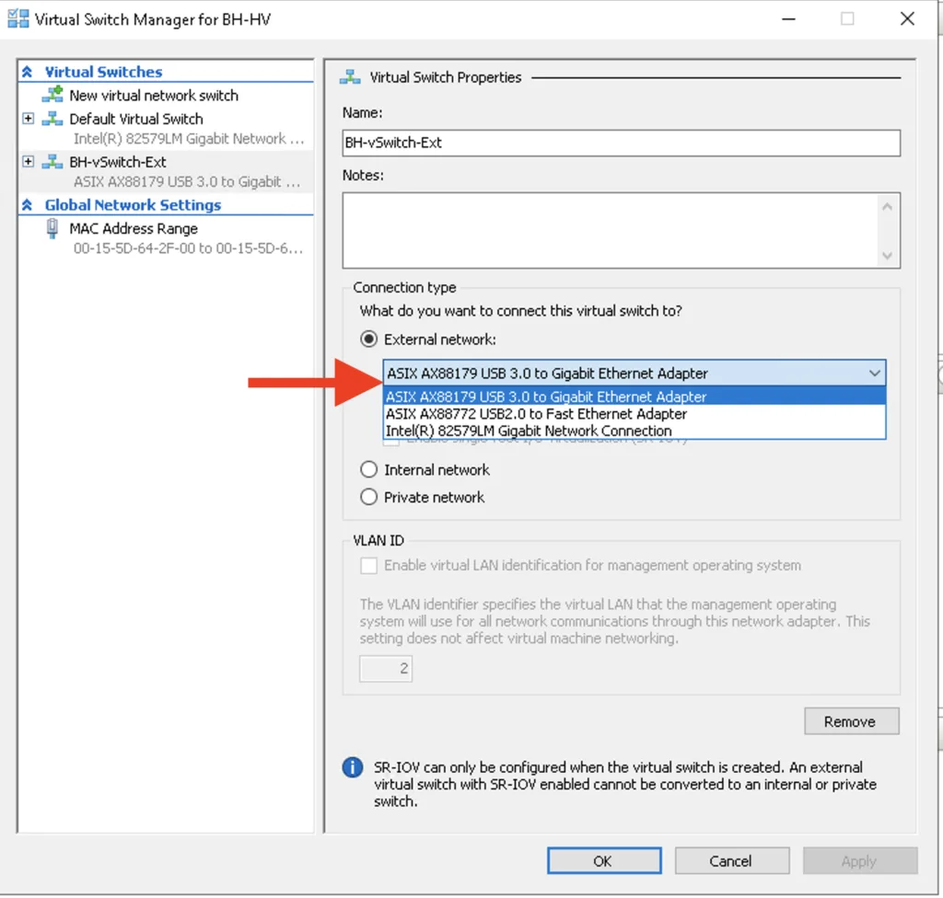Collapse Virtual Switches section chevron
The height and width of the screenshot is (898, 943).
[x=27, y=72]
